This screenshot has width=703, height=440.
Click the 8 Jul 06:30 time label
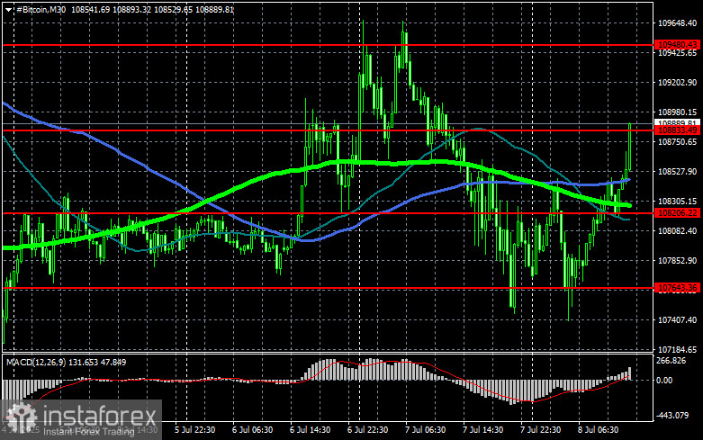[x=598, y=430]
